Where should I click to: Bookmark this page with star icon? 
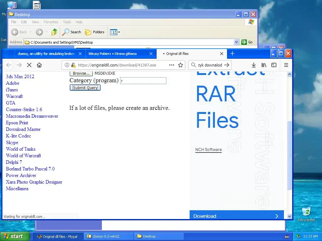pyautogui.click(x=180, y=65)
